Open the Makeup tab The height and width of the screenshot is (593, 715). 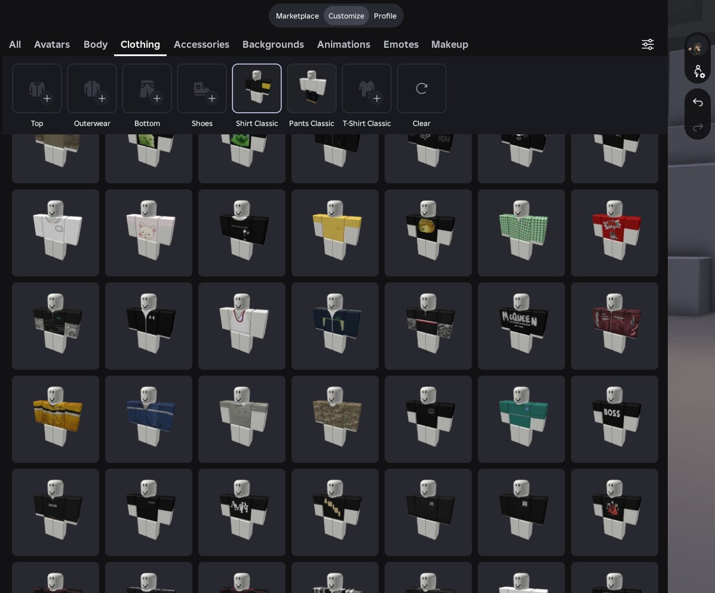(450, 44)
